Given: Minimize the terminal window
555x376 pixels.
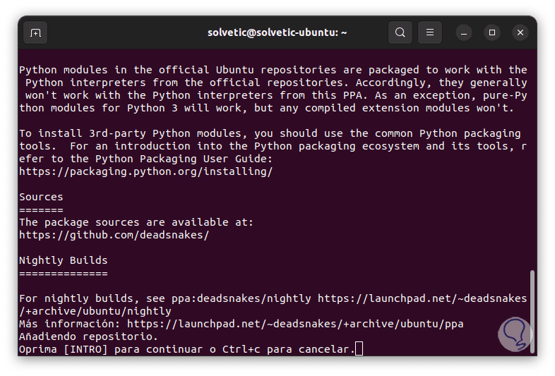Looking at the screenshot, I should point(464,32).
